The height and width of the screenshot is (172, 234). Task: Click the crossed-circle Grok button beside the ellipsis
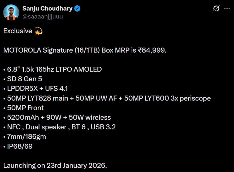(216, 8)
